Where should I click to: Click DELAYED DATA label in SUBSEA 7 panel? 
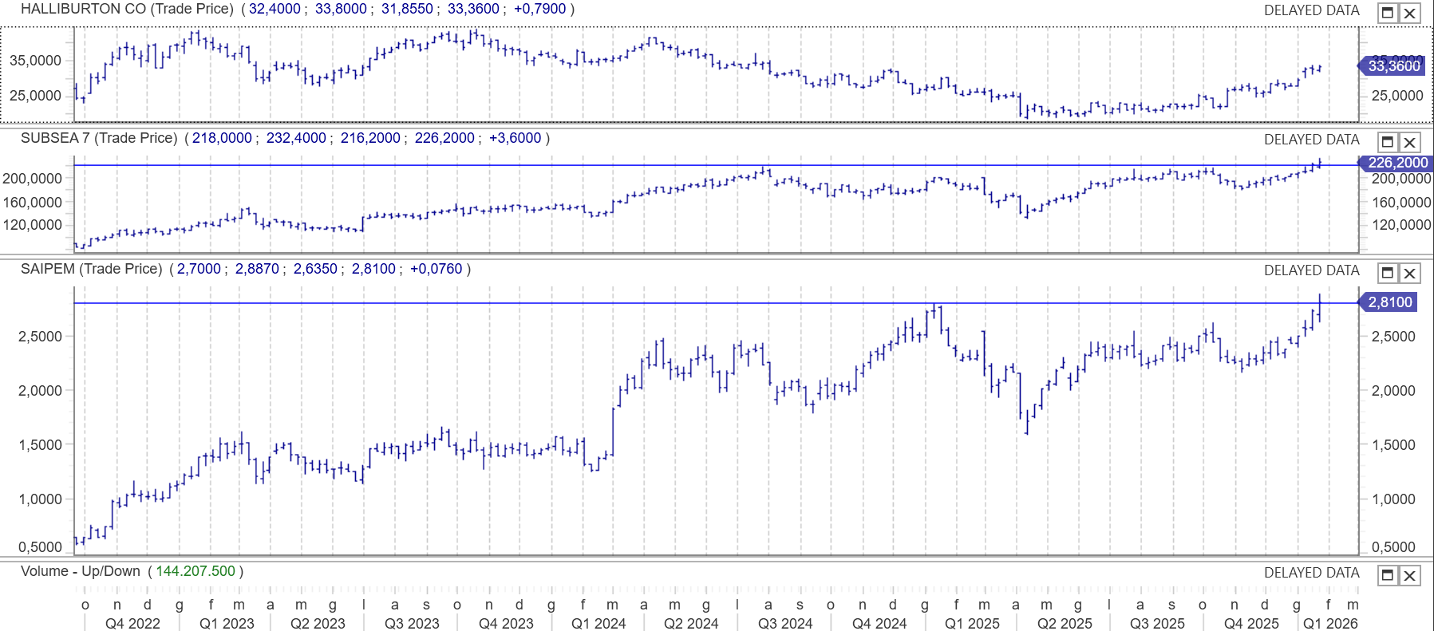pos(1312,140)
